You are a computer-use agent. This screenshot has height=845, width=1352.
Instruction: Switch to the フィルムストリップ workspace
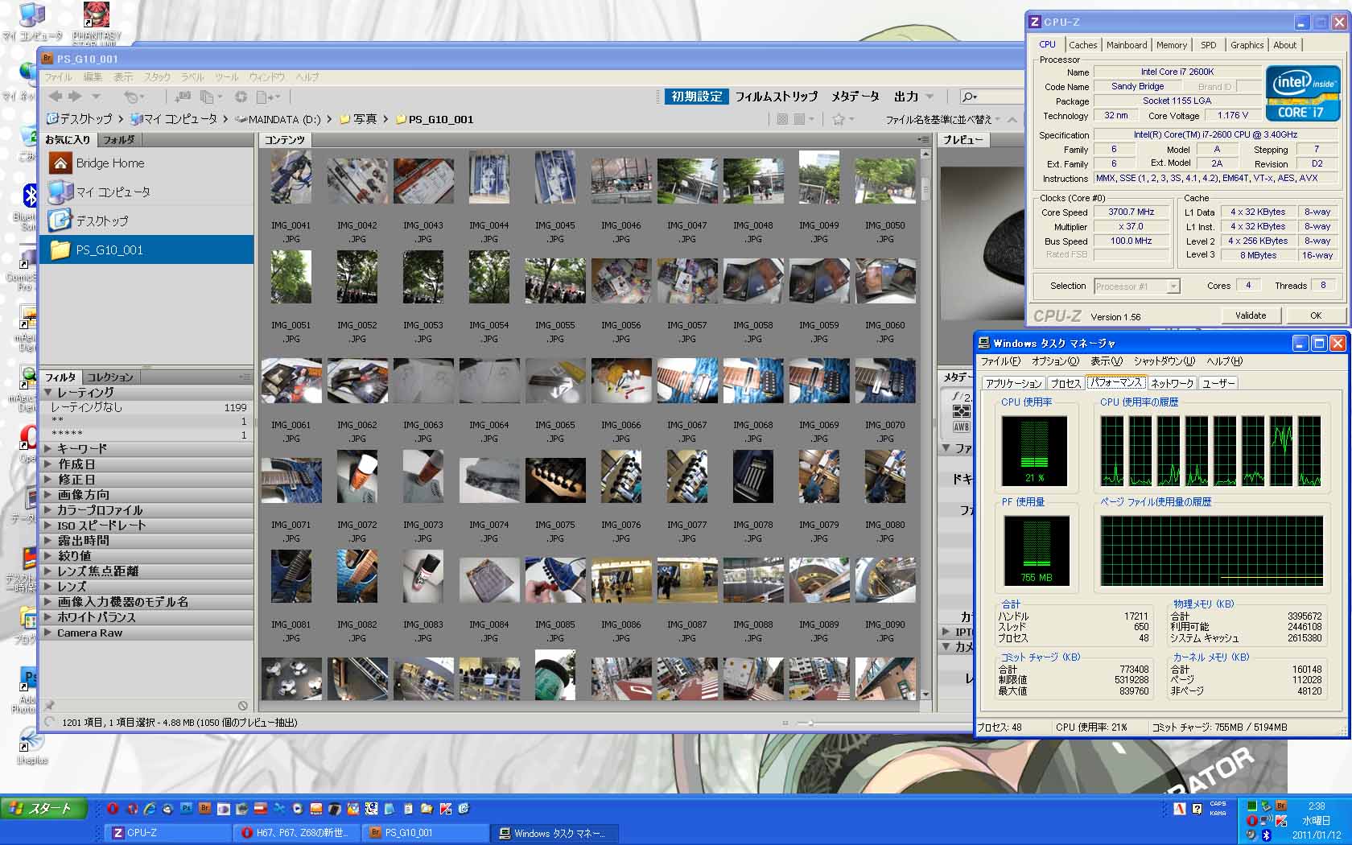776,97
